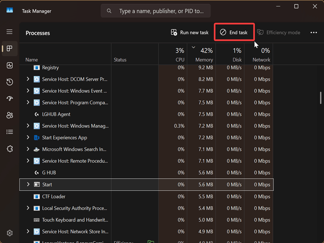324x243 pixels.
Task: Open the Performance tab icon in sidebar
Action: [x=9, y=65]
